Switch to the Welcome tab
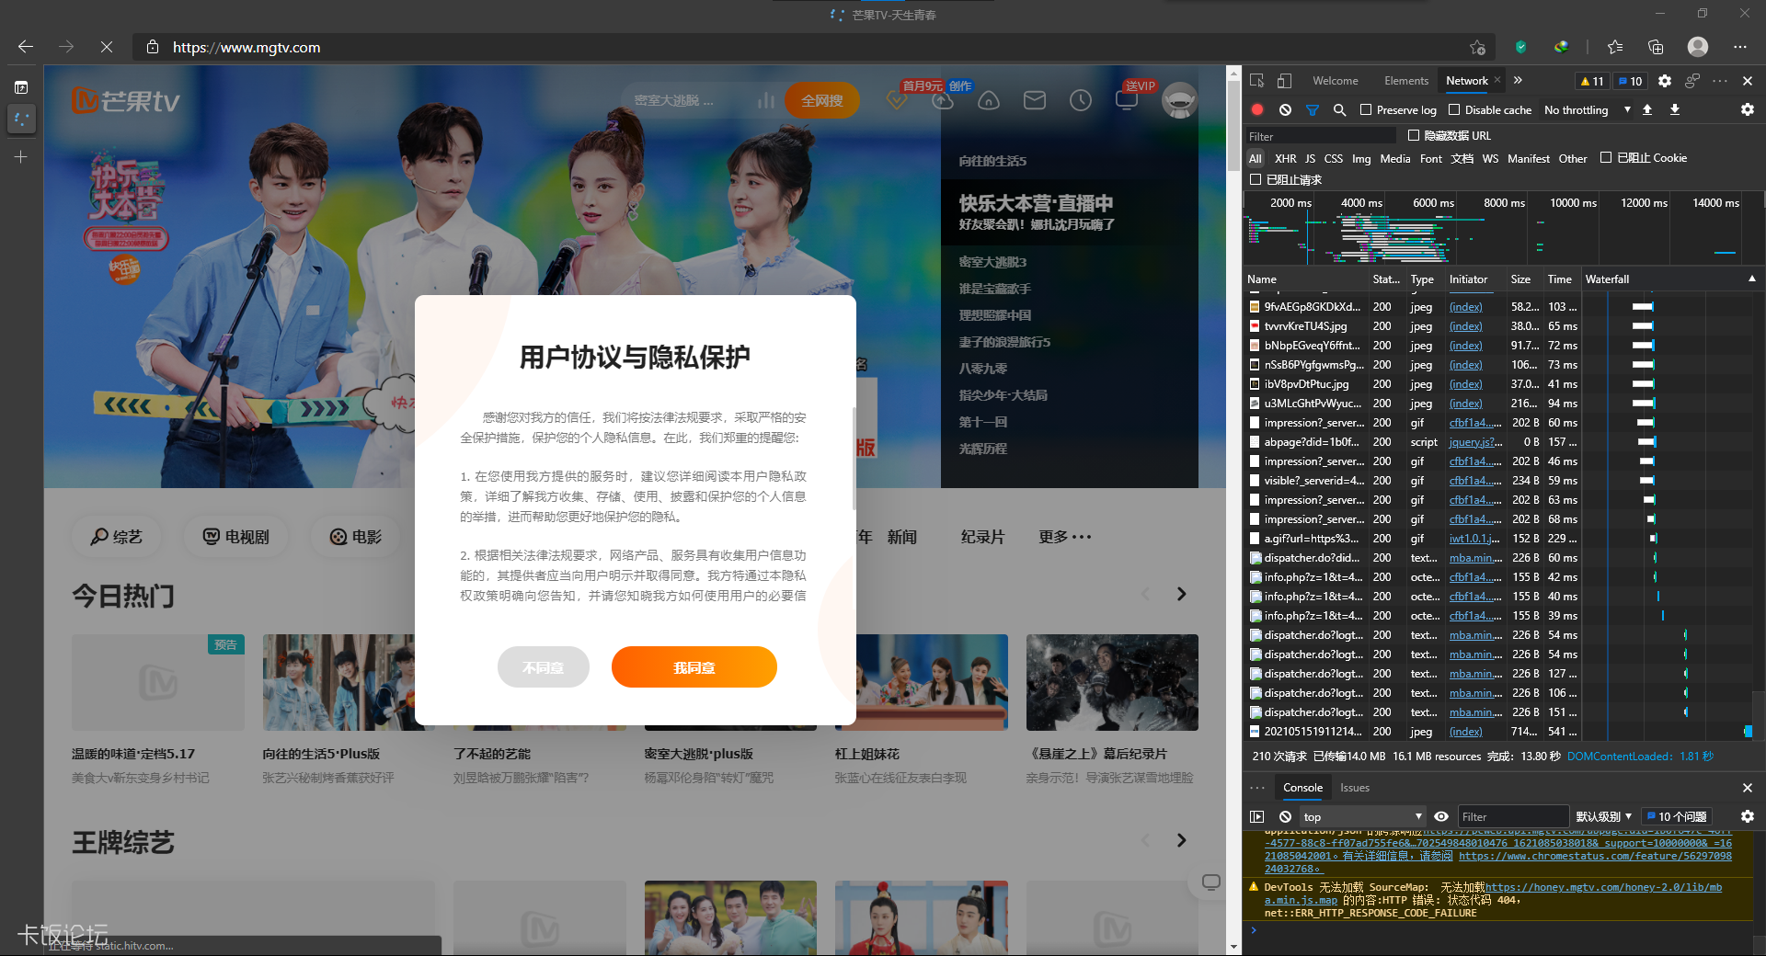This screenshot has height=956, width=1766. (1335, 81)
